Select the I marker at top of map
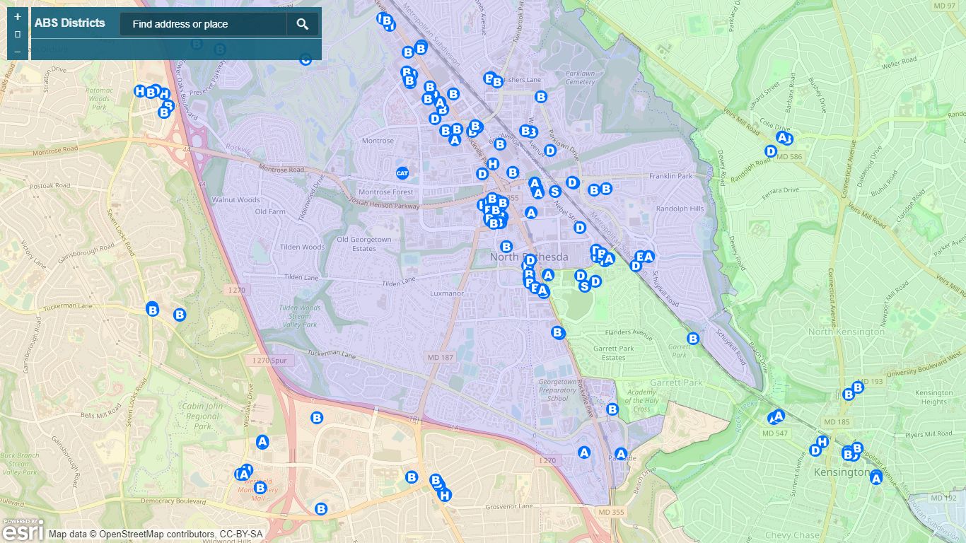Viewport: 966px width, 543px height. [x=382, y=18]
